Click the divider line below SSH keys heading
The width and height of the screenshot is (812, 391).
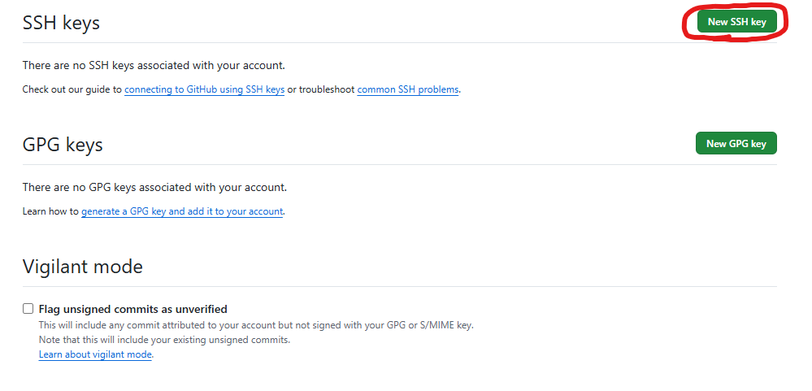(x=398, y=42)
